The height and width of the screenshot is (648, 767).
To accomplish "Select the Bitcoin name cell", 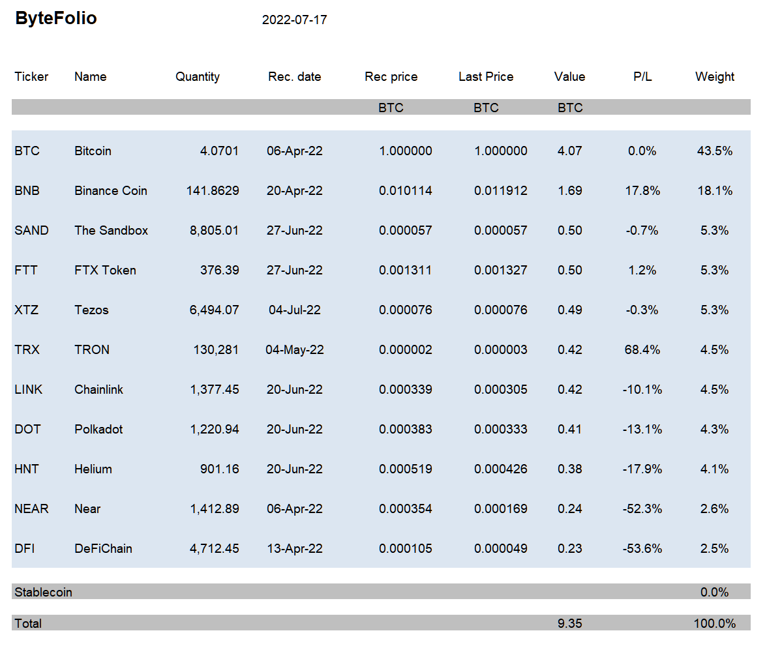I will point(93,151).
